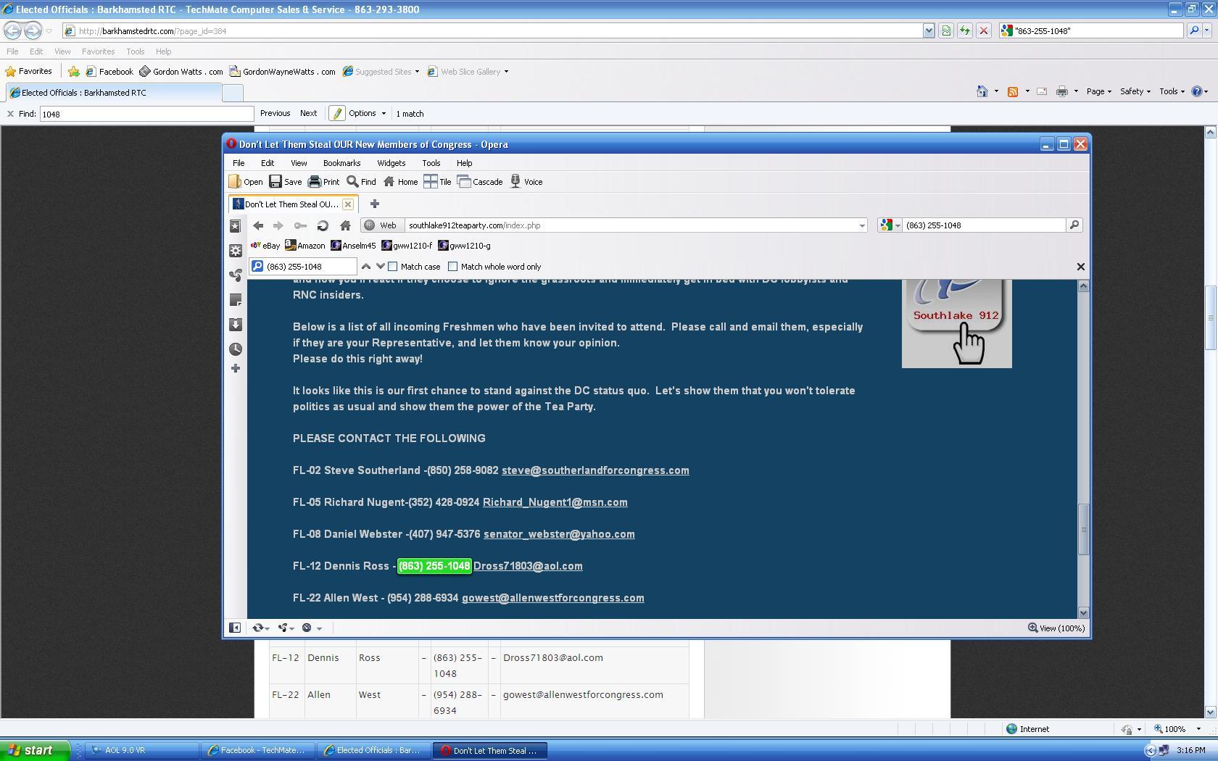The width and height of the screenshot is (1218, 761).
Task: Open Opera's View 100% zoom dropdown
Action: [x=1056, y=628]
